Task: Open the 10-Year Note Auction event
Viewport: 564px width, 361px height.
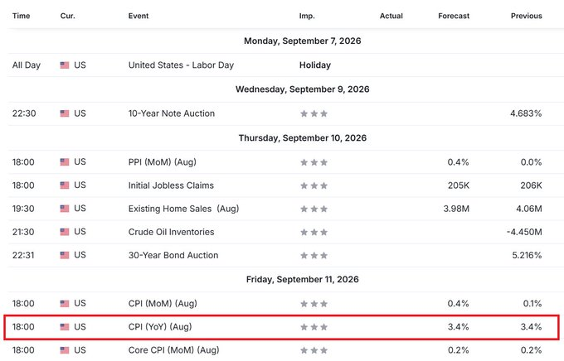Action: coord(172,113)
